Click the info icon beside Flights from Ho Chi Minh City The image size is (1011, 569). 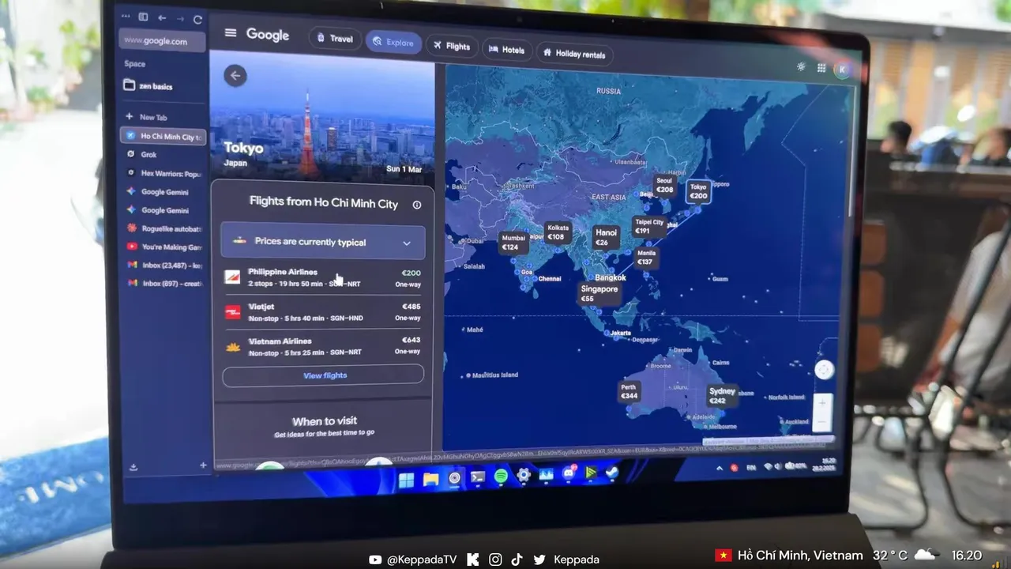(x=417, y=205)
